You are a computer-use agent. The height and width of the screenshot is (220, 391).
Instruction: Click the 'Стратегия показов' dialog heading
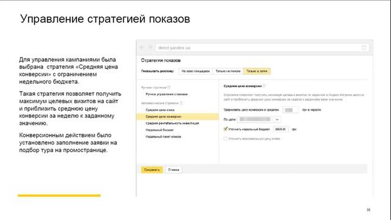pyautogui.click(x=161, y=61)
